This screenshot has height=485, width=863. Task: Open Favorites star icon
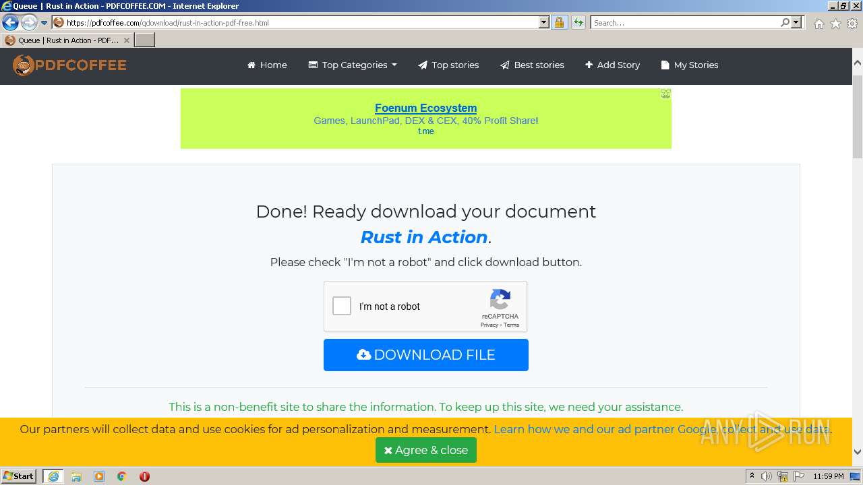tap(835, 24)
